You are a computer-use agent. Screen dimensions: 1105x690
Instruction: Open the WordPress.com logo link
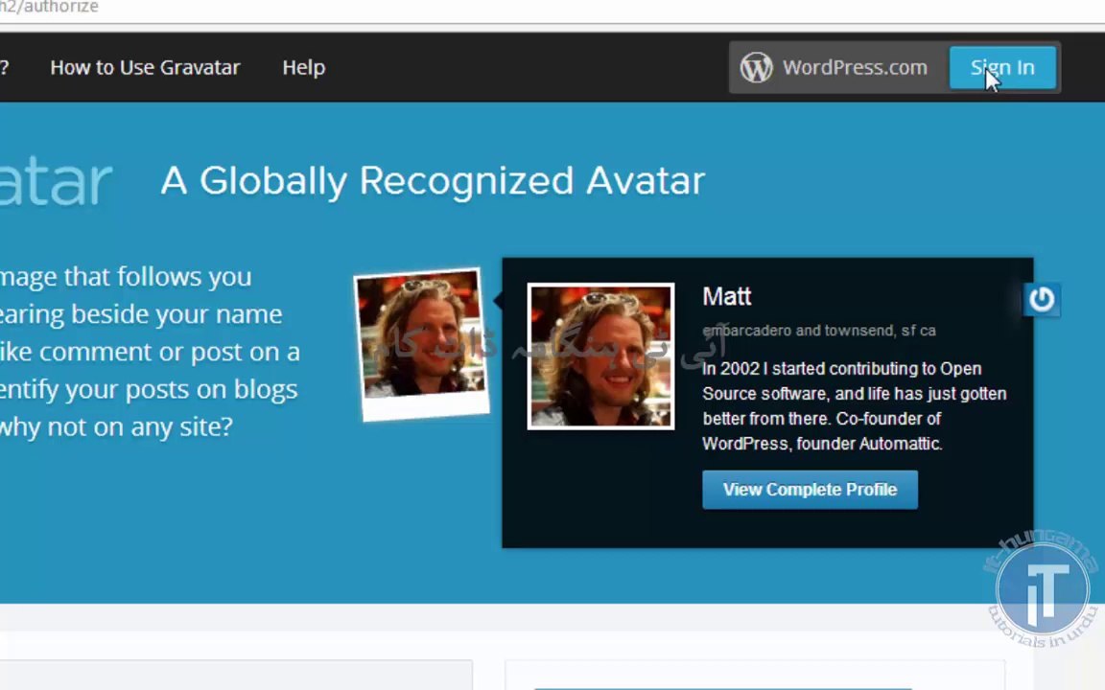tap(756, 68)
